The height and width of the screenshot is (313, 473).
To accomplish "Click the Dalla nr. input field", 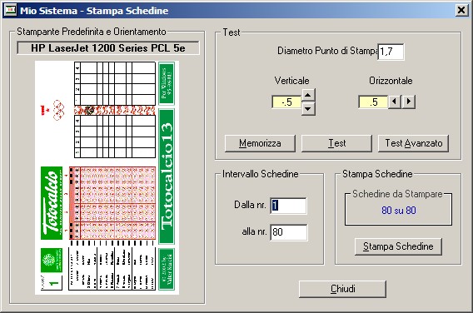I will (288, 206).
